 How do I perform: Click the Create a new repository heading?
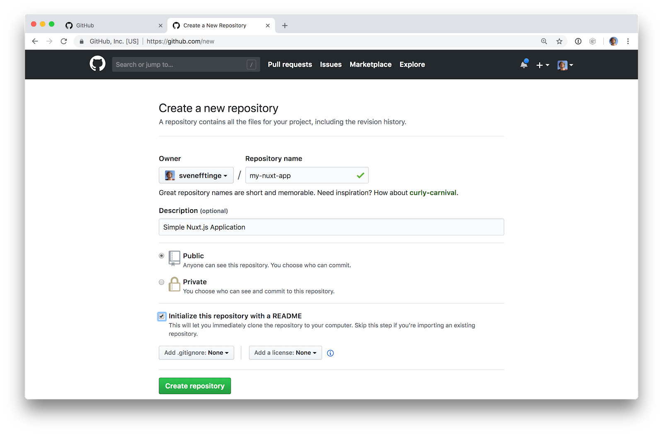click(218, 108)
